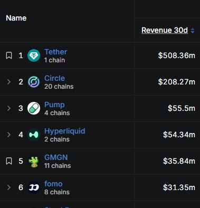Expand the Pump row chevron
The height and width of the screenshot is (208, 200).
click(9, 108)
